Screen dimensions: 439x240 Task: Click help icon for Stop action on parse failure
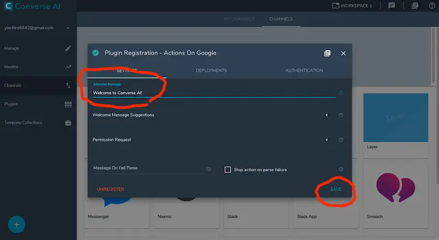point(341,169)
